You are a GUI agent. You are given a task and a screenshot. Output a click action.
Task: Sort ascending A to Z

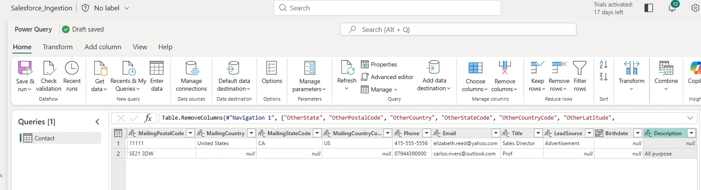[604, 65]
